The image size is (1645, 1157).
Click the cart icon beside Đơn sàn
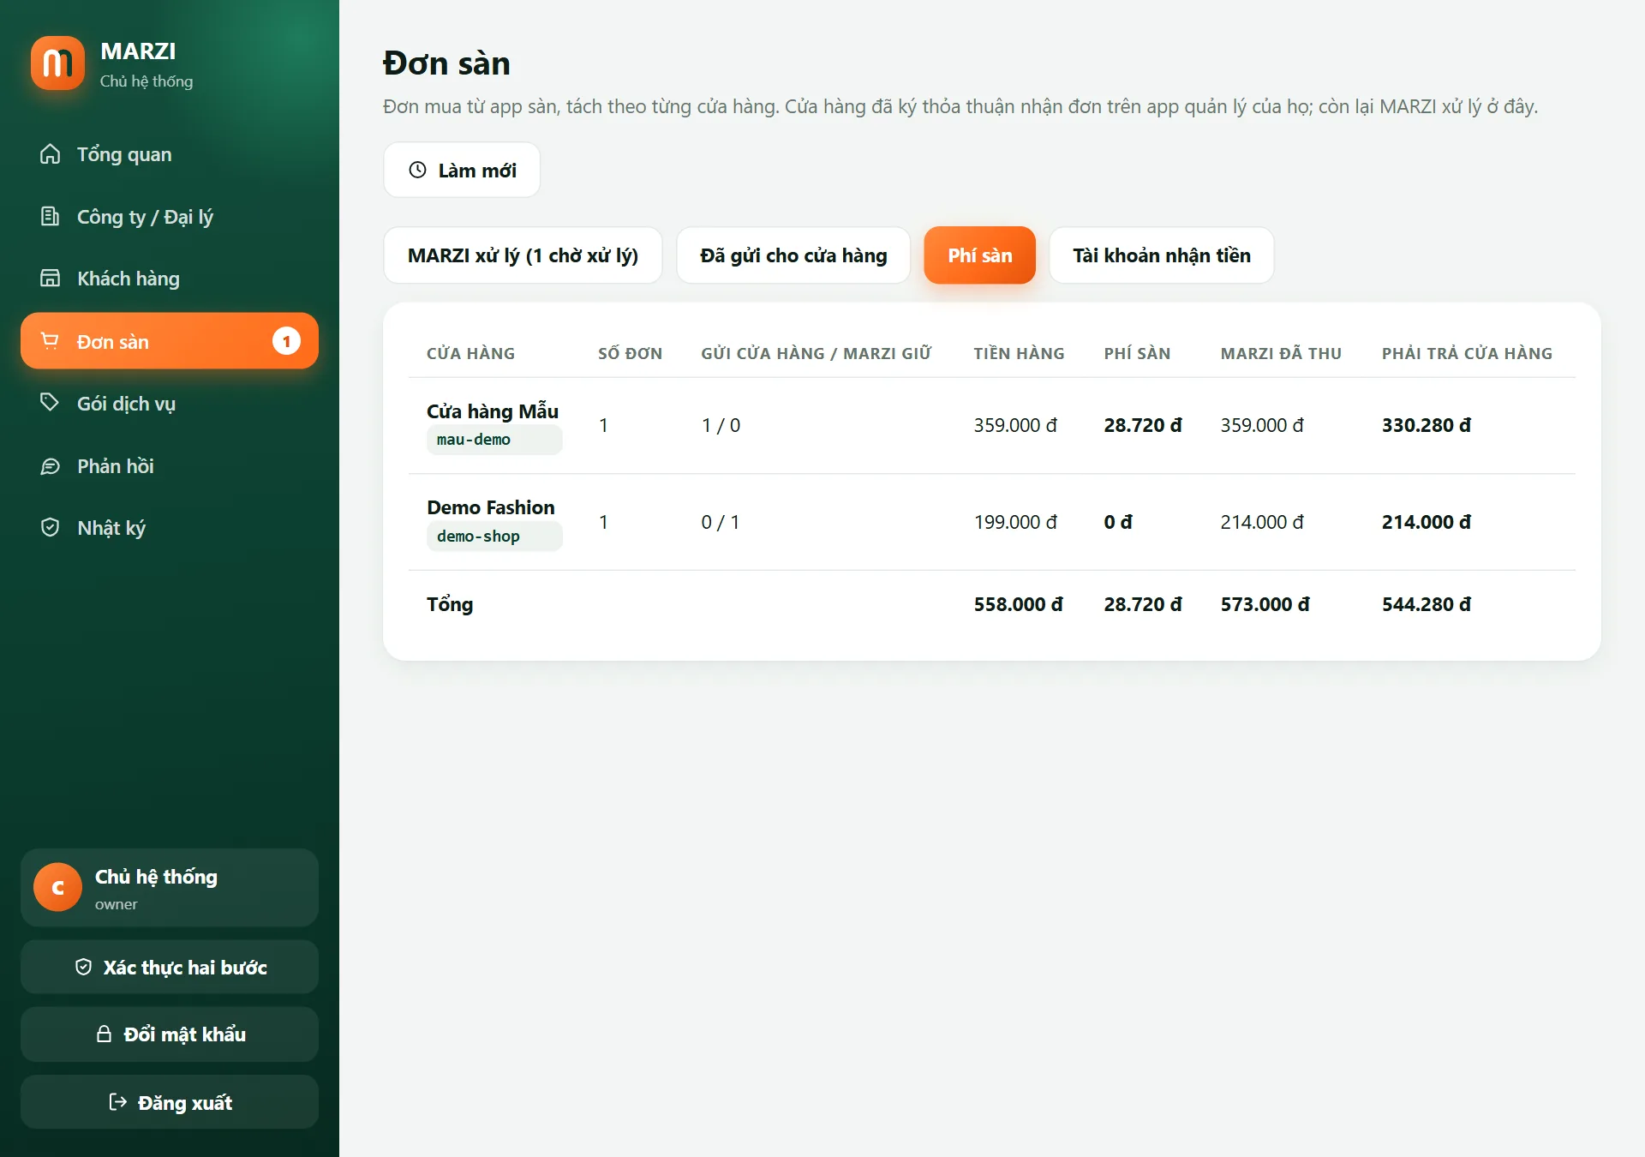[x=51, y=341]
